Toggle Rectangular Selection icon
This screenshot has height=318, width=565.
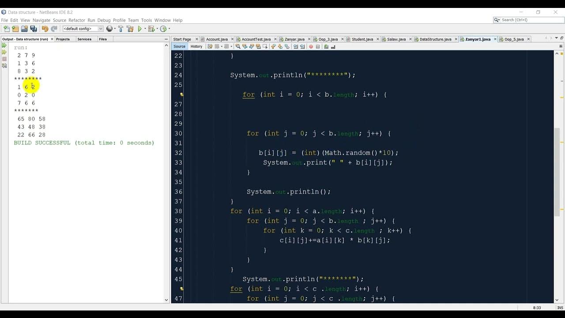point(265,46)
